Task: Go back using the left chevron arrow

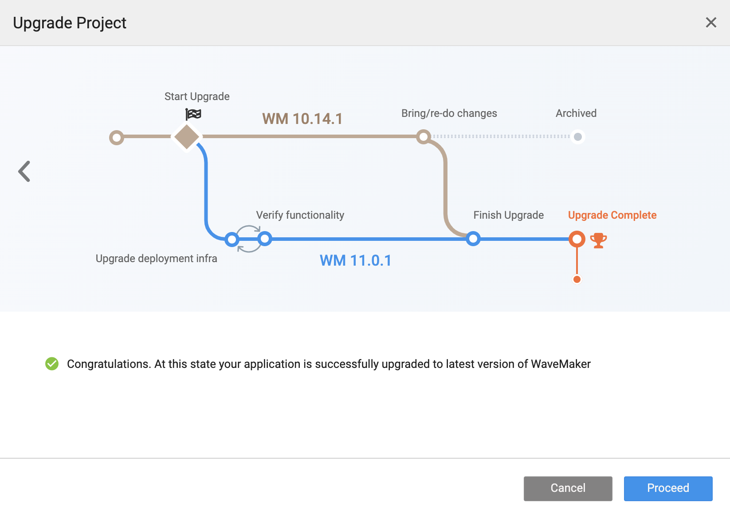Action: [x=24, y=171]
